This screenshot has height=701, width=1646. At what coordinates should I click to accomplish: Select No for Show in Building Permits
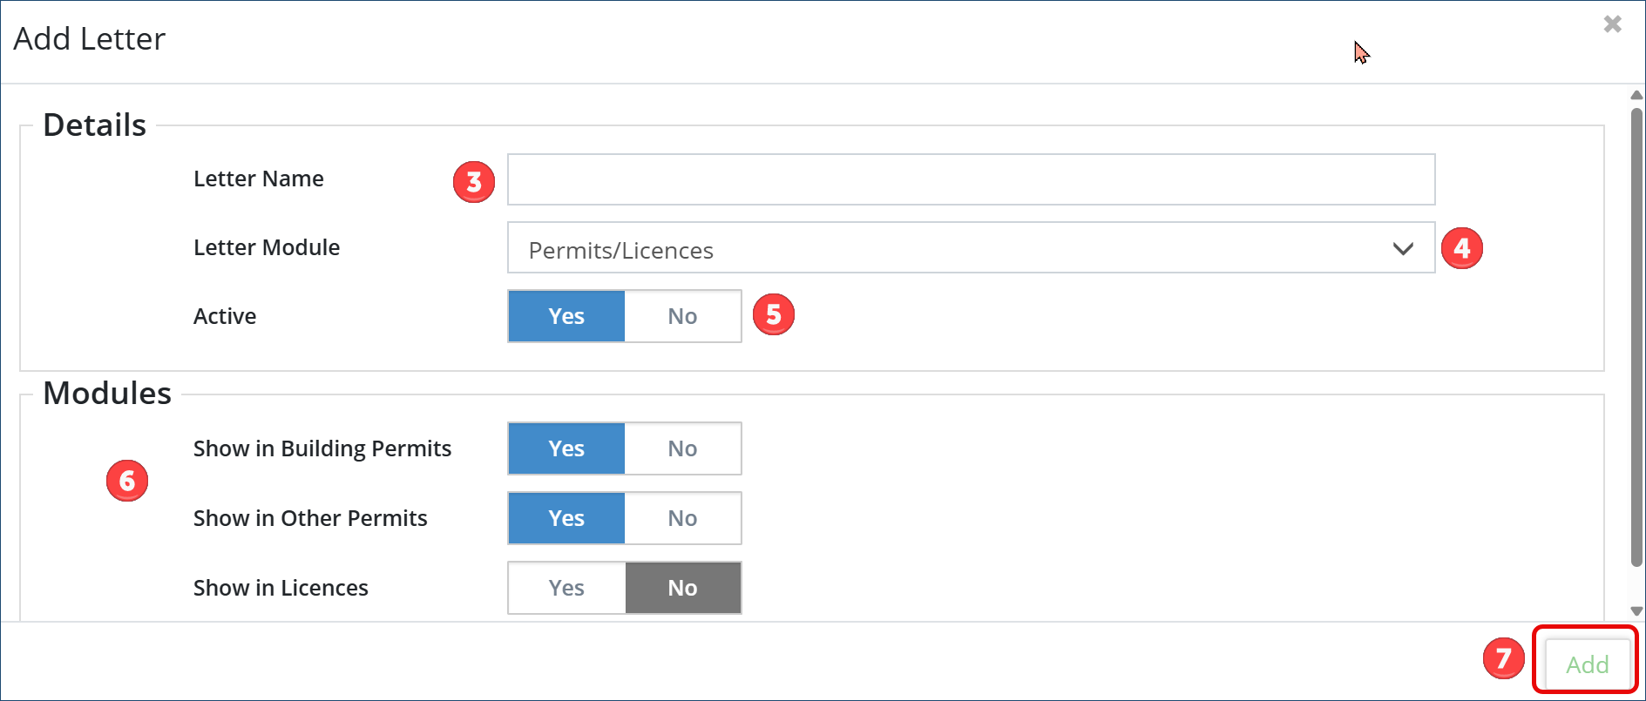tap(682, 448)
